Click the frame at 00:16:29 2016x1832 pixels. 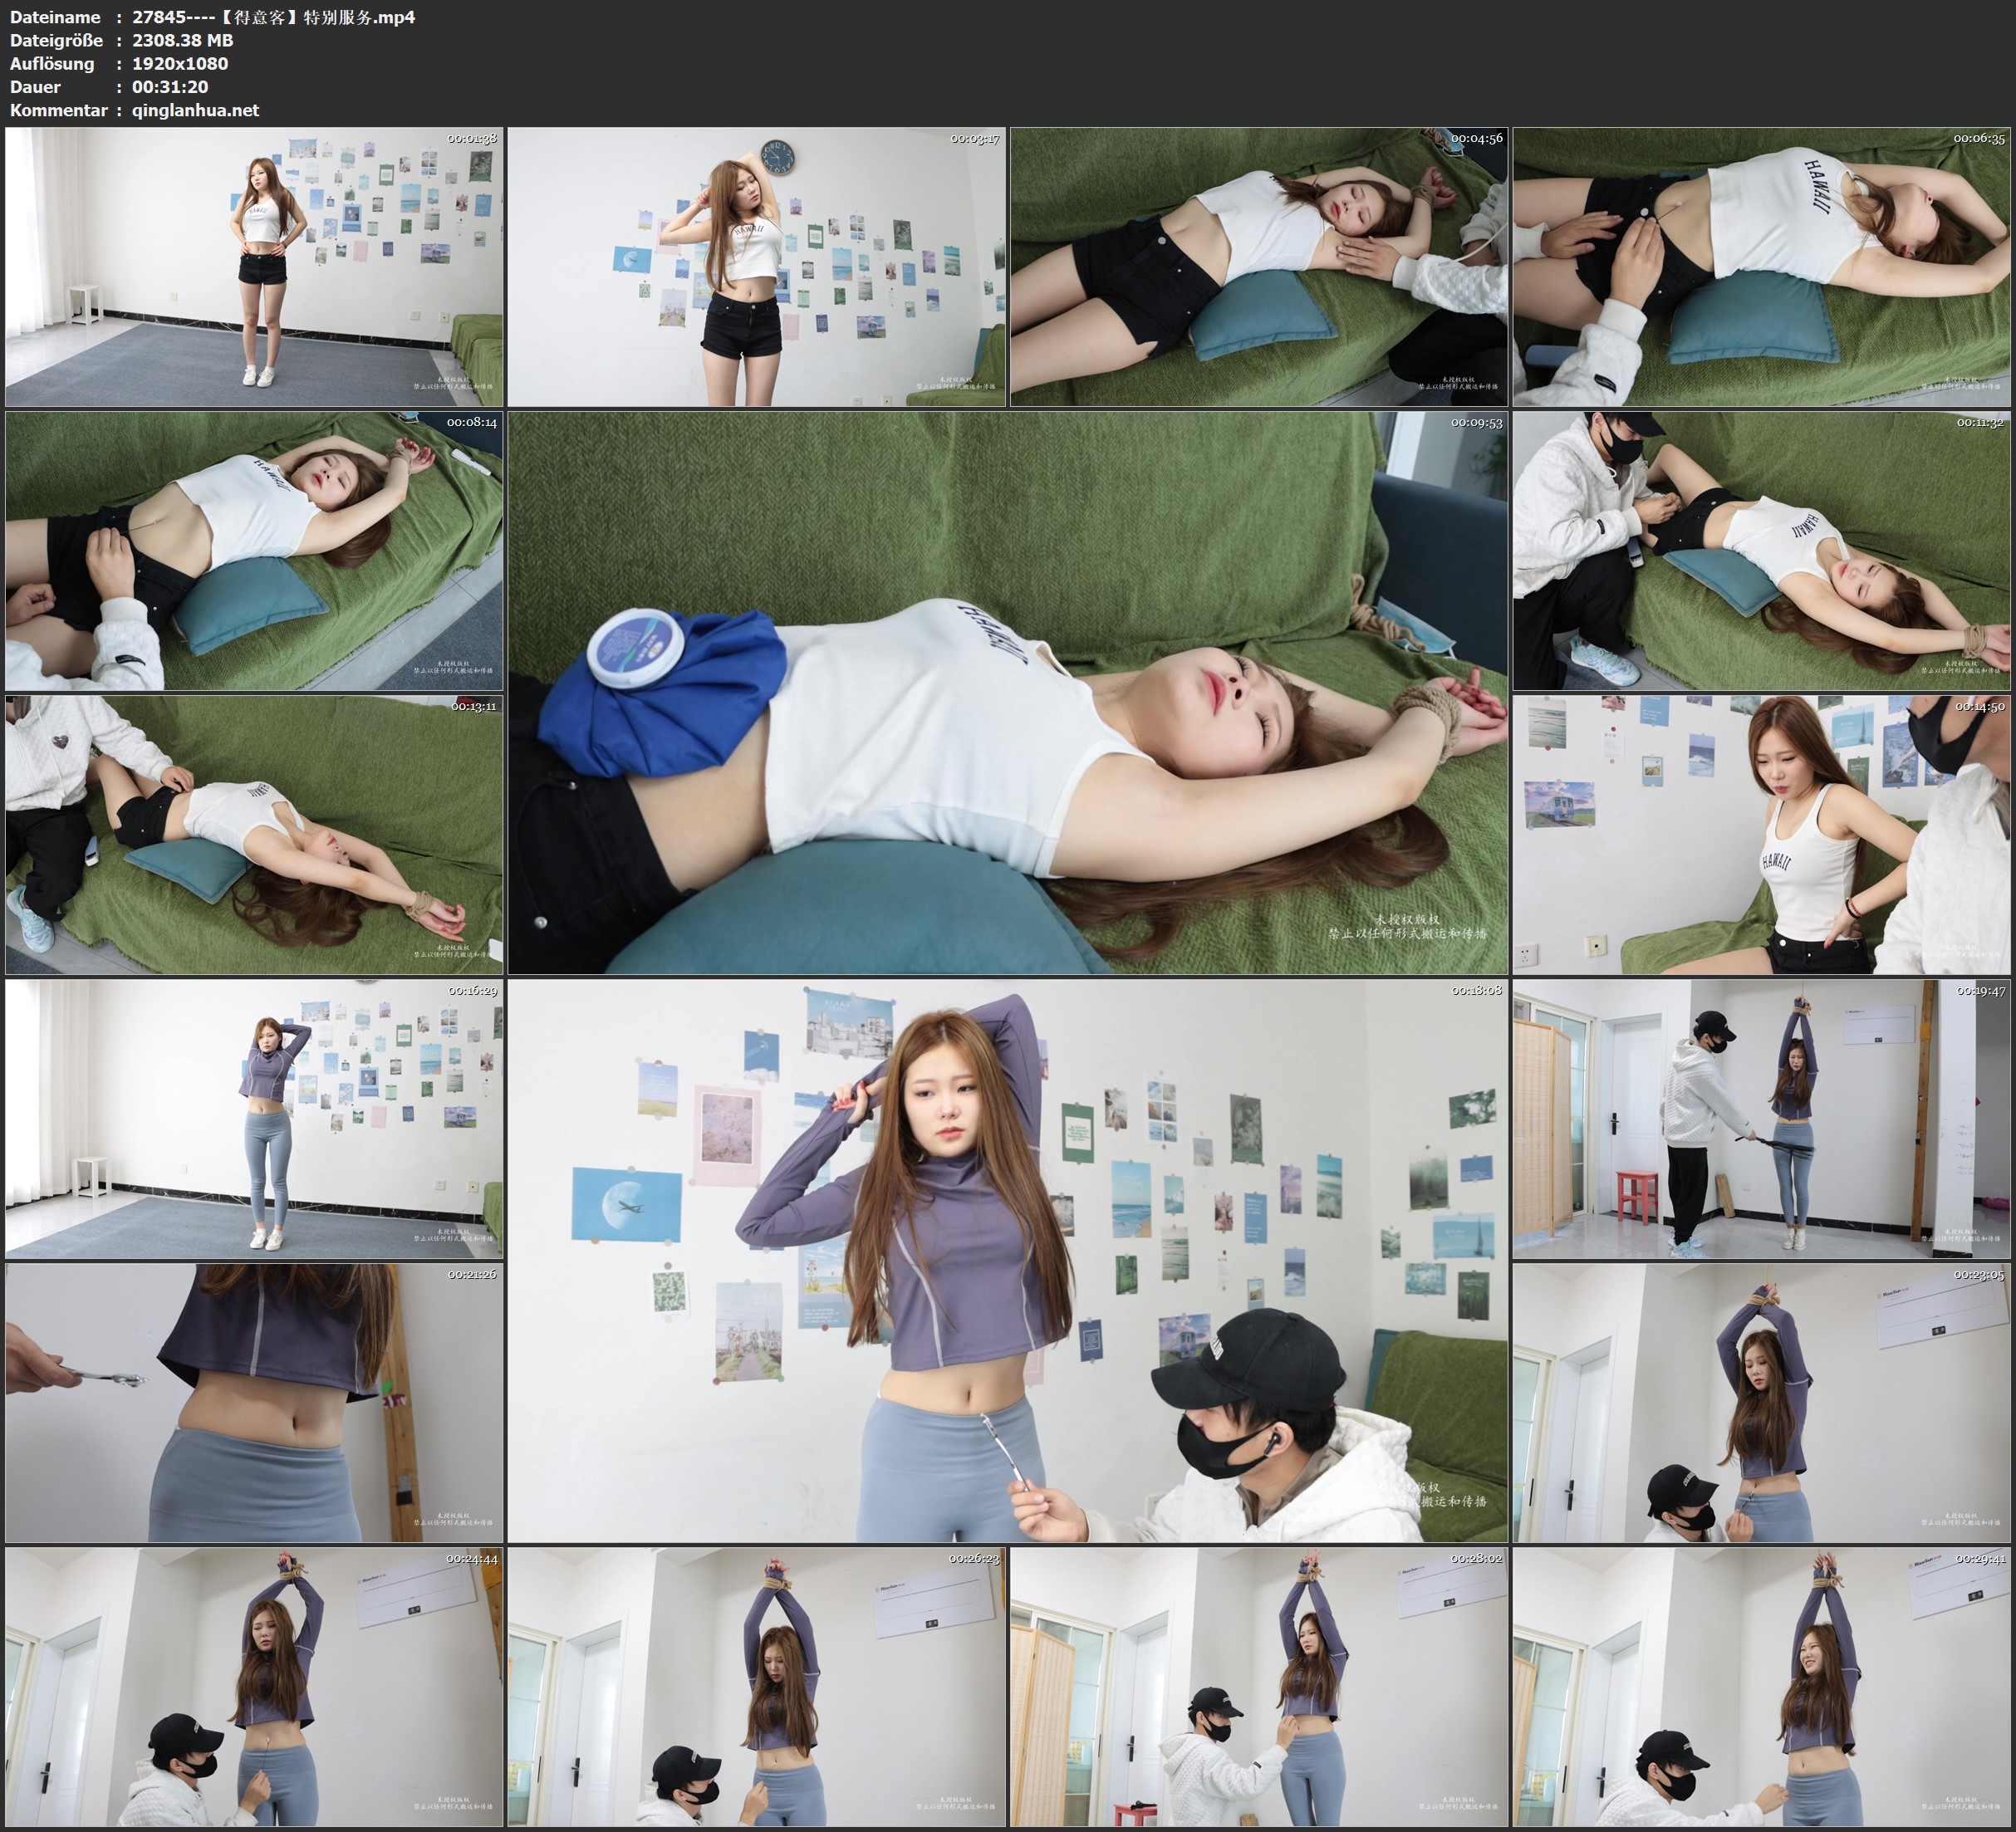tap(254, 1118)
